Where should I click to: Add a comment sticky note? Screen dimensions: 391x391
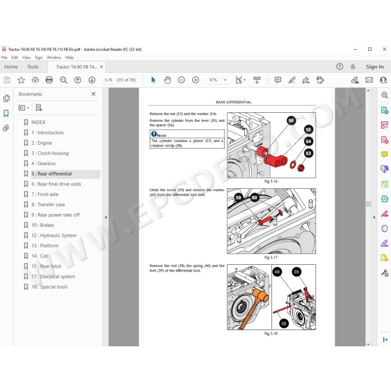278,80
